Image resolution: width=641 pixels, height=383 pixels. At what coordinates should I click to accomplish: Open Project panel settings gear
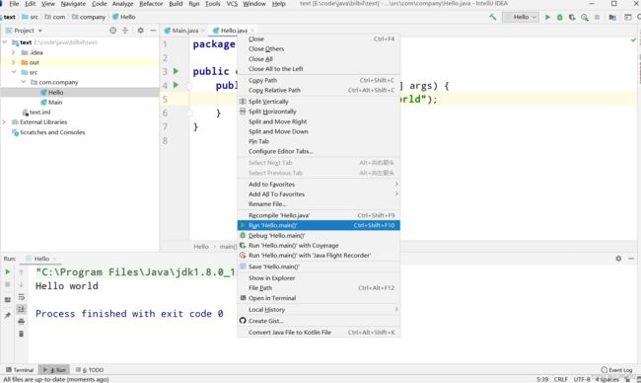pos(140,31)
